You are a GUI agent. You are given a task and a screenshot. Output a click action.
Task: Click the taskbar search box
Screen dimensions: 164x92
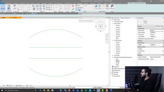pyautogui.click(x=19, y=90)
